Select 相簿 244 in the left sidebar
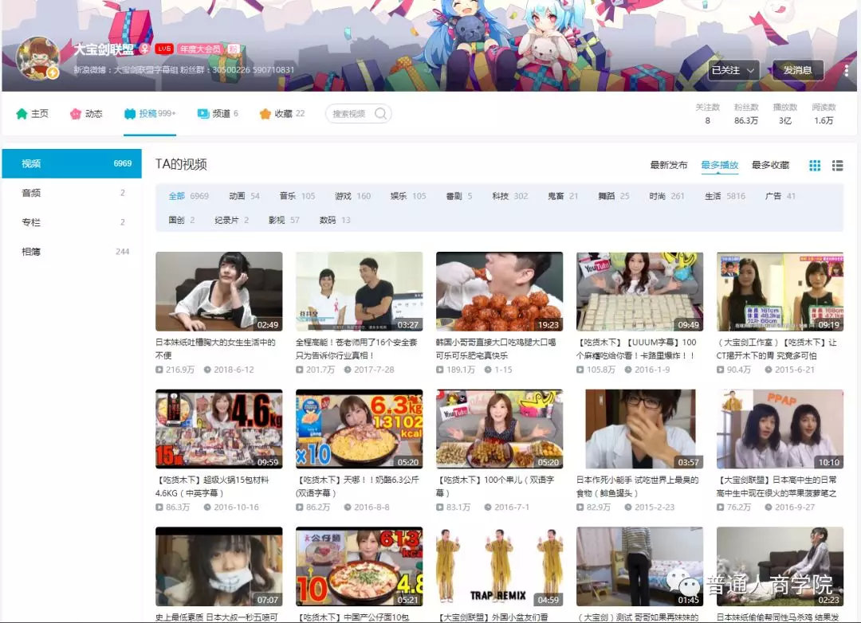The height and width of the screenshot is (623, 861). click(x=72, y=252)
